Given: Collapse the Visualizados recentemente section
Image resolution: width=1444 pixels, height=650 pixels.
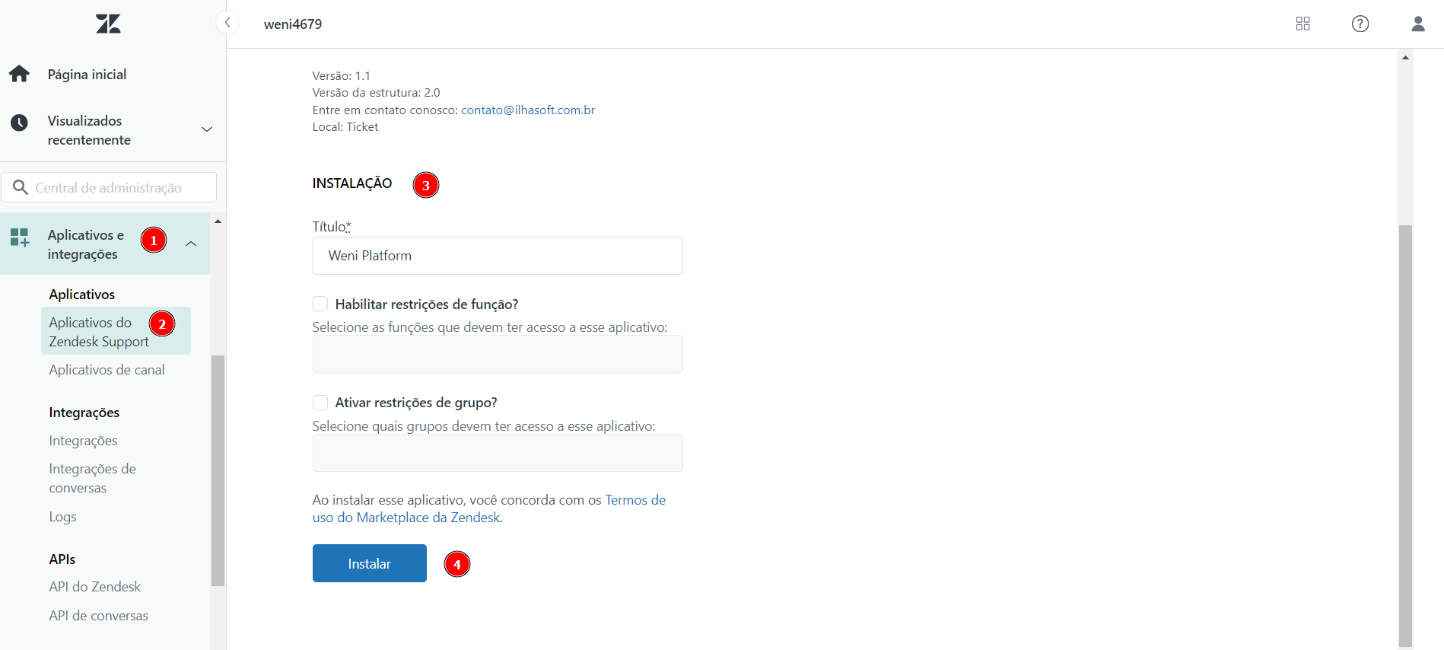Looking at the screenshot, I should pos(206,129).
